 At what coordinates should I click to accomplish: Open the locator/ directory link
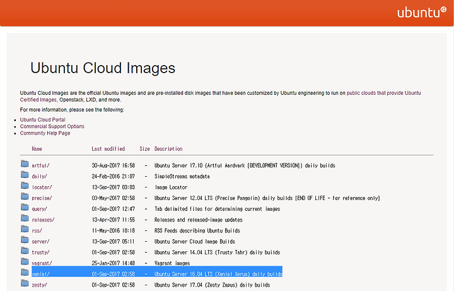[x=42, y=187]
